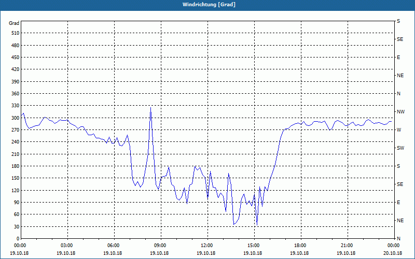The height and width of the screenshot is (259, 415).
Task: Pick the E compass label level with 90
Action: pyautogui.click(x=398, y=203)
